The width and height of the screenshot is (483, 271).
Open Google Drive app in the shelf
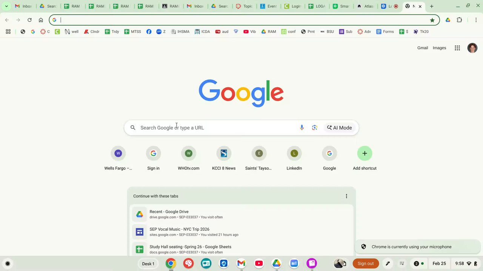point(277,263)
